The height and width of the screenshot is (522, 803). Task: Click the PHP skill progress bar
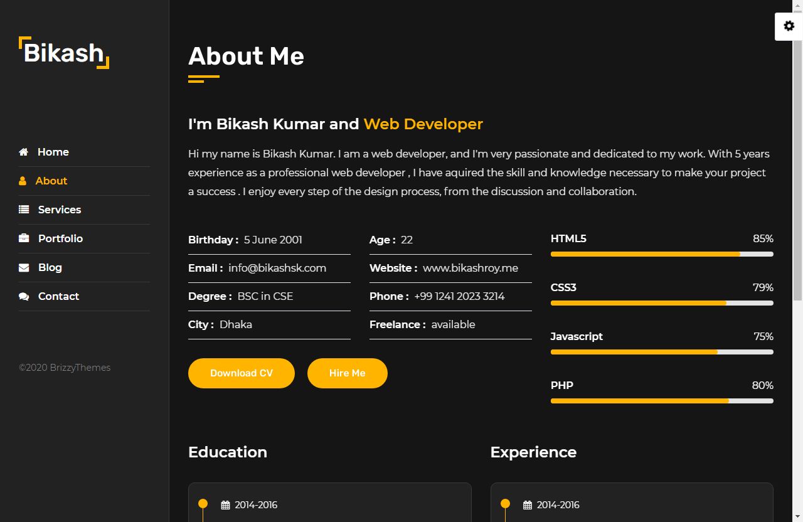(x=661, y=401)
